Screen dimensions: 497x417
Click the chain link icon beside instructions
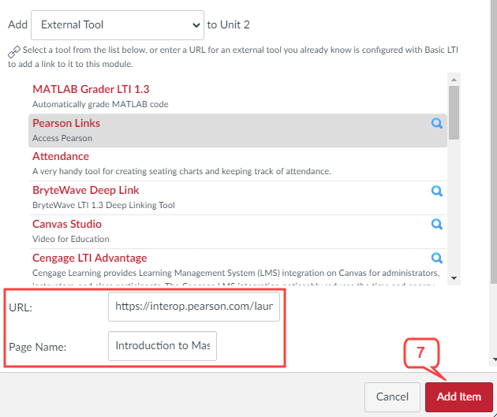[14, 51]
